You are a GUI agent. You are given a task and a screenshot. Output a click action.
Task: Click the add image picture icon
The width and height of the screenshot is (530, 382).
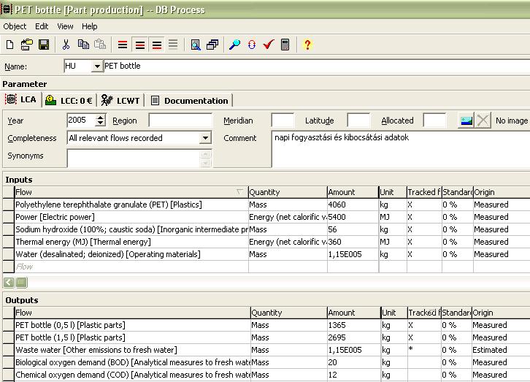[x=466, y=121]
